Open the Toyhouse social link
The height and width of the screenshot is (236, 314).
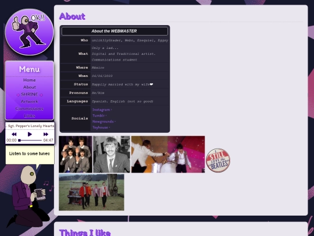click(100, 128)
